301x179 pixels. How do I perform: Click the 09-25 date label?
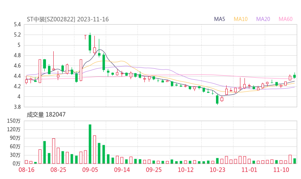pos(154,170)
